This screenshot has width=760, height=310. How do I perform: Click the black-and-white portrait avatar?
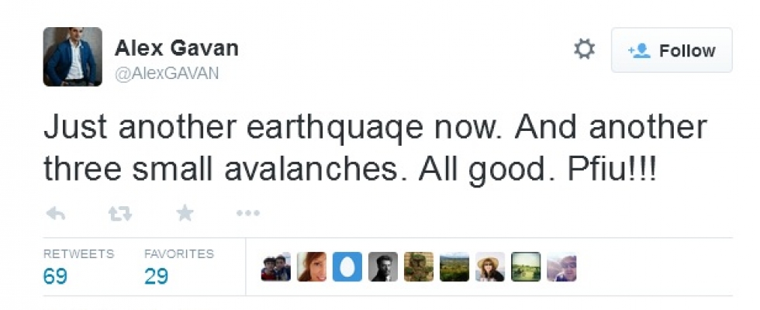[383, 267]
